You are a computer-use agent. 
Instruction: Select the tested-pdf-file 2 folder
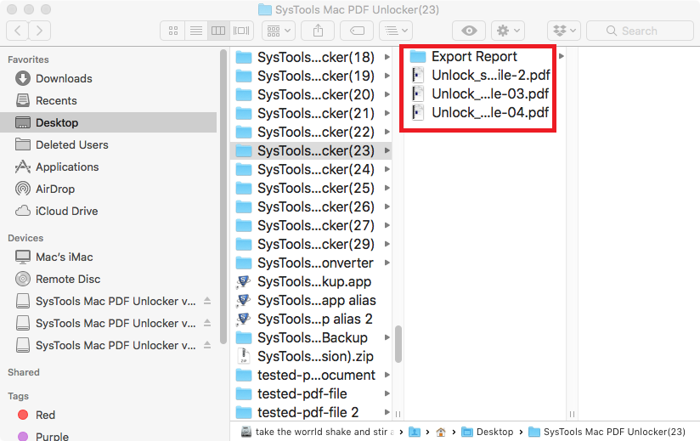click(311, 412)
